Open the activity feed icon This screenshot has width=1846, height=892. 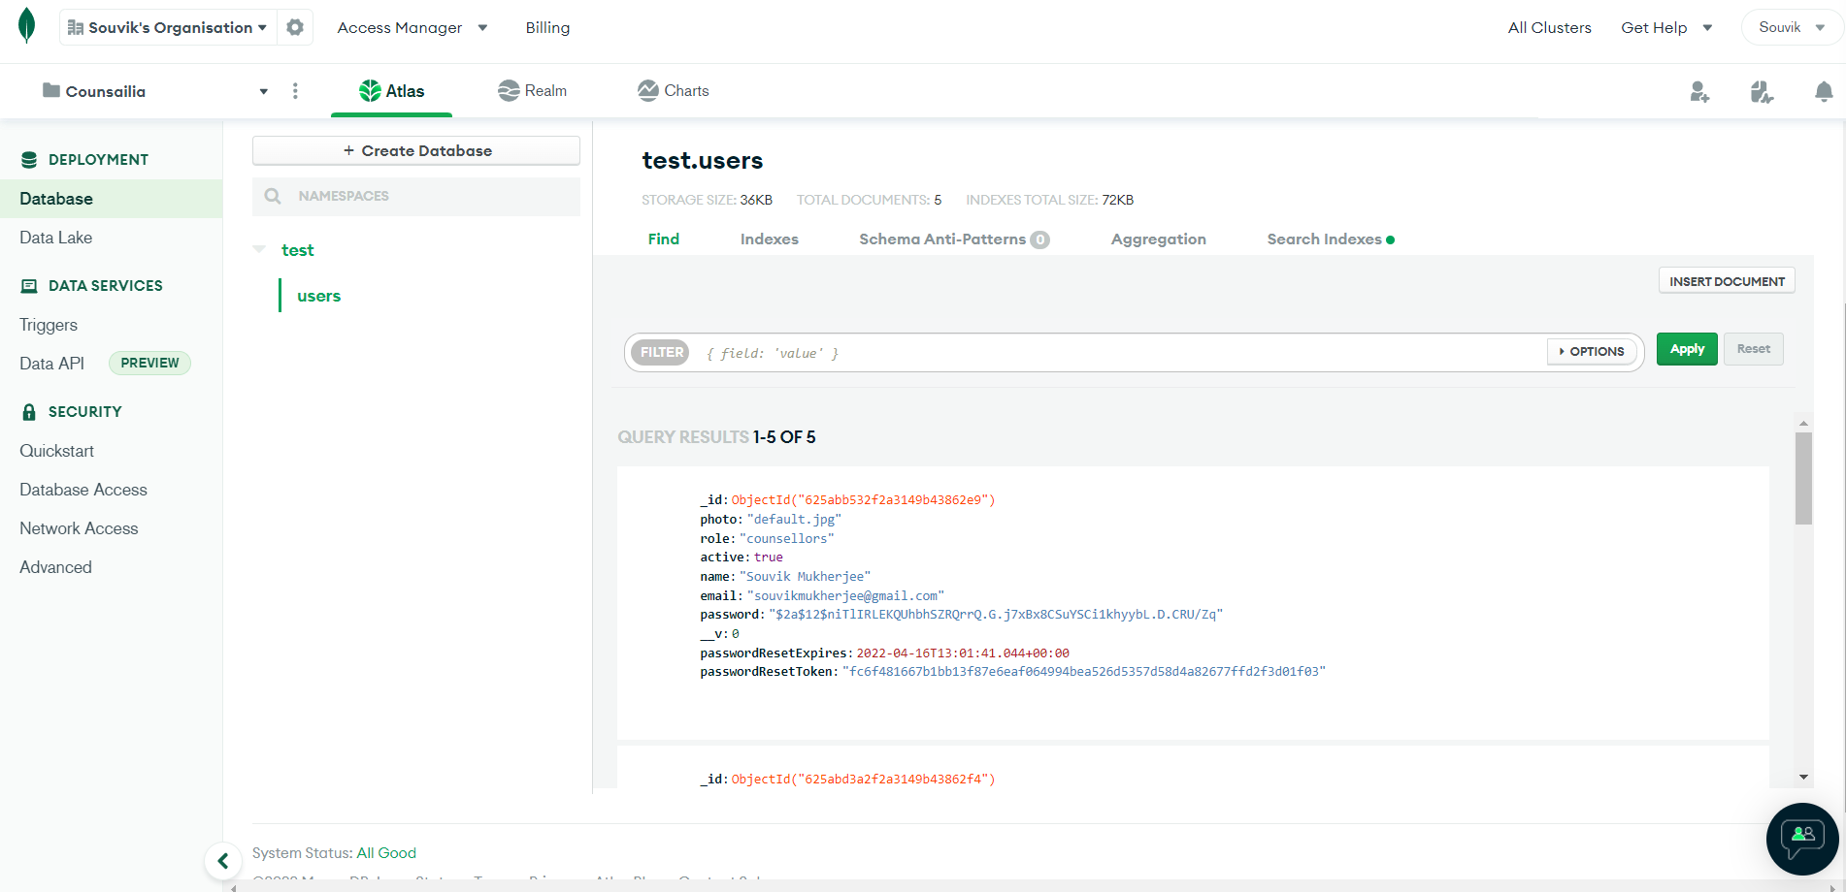[x=1762, y=91]
